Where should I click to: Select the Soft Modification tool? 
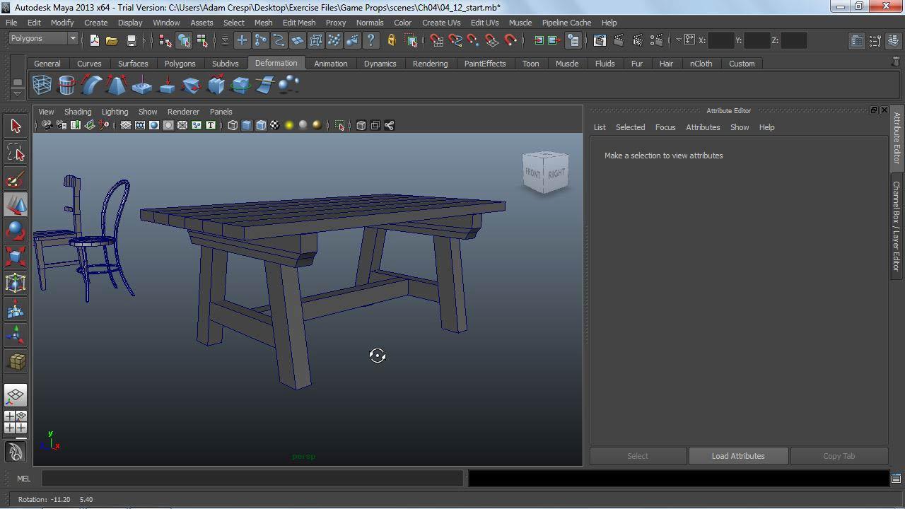coord(16,309)
